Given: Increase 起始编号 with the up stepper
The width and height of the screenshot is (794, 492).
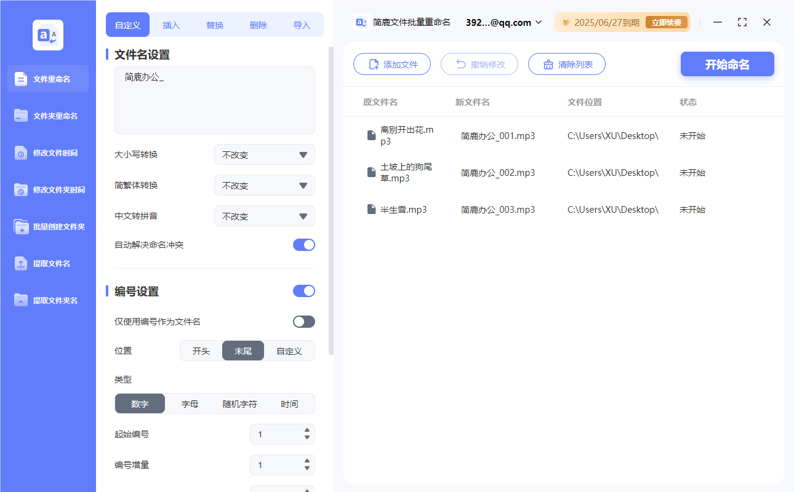Looking at the screenshot, I should click(x=306, y=430).
